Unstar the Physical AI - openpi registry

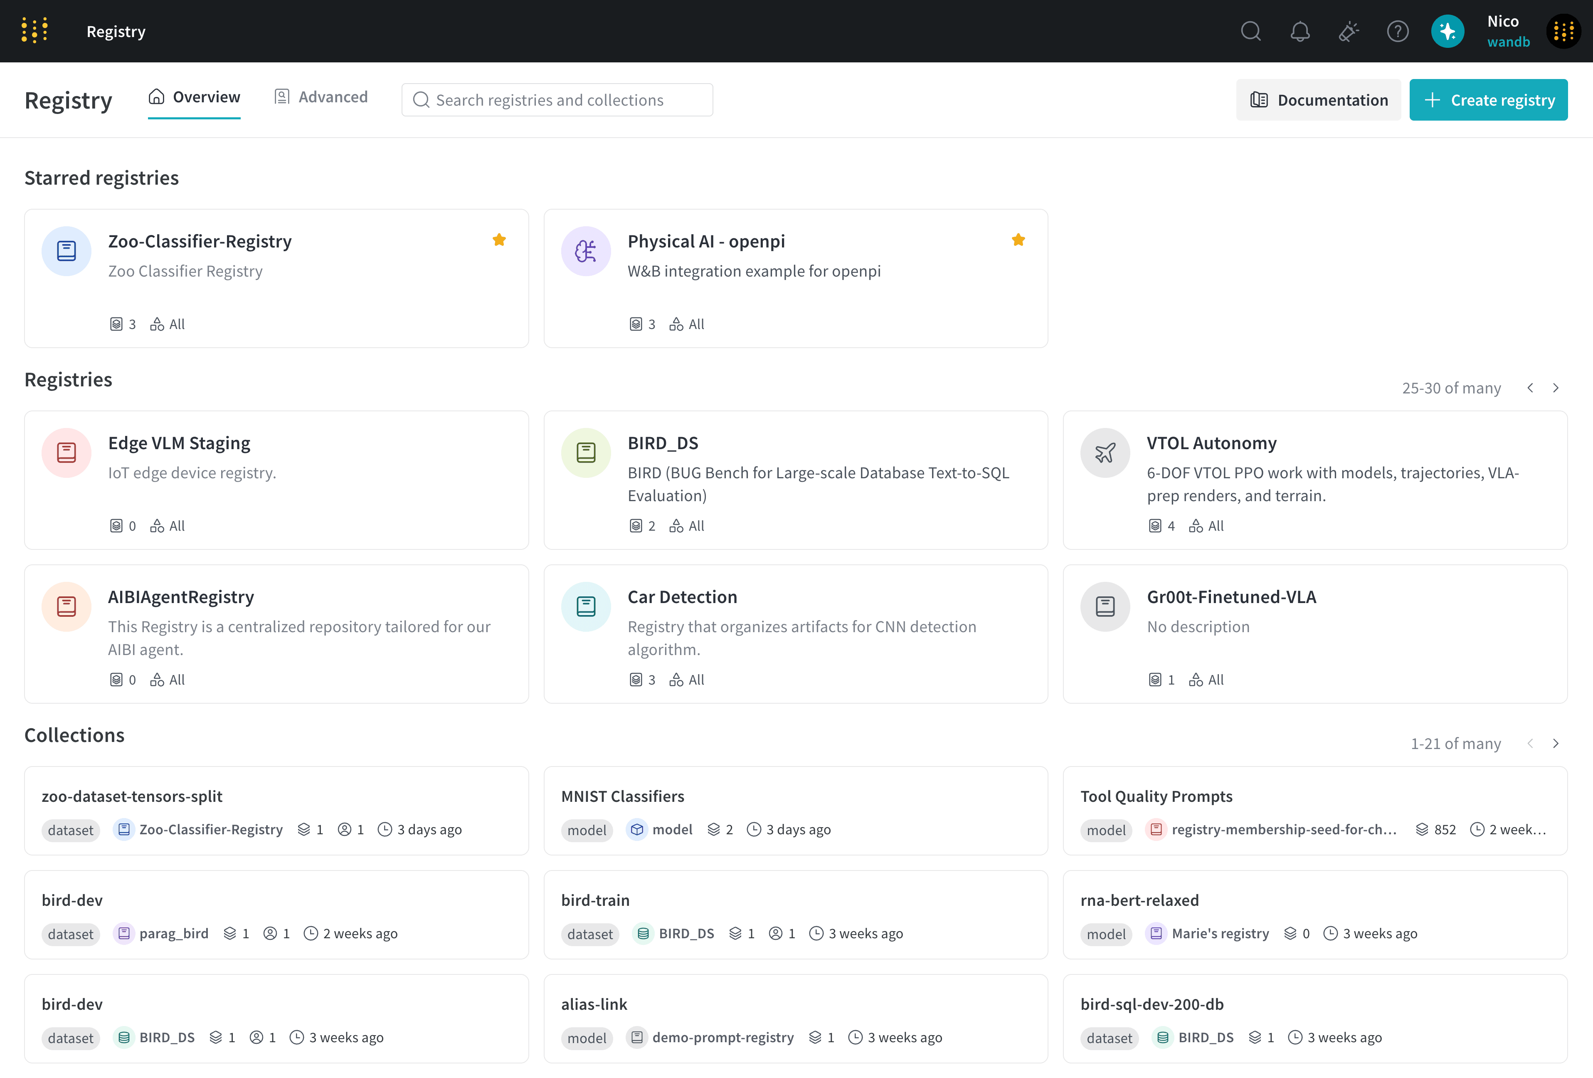(x=1018, y=239)
